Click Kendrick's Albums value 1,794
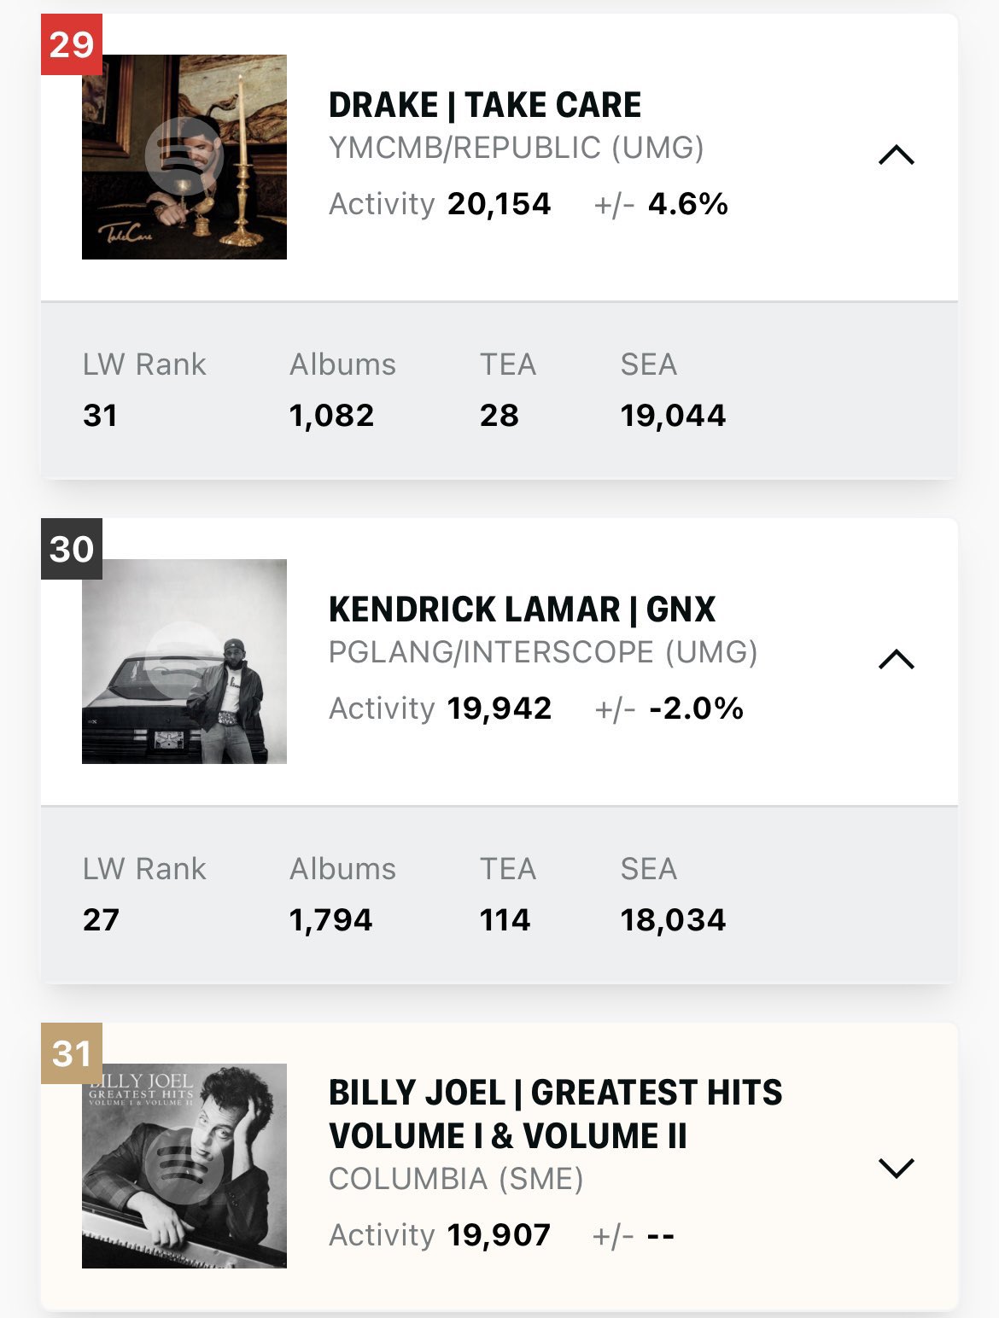This screenshot has width=999, height=1318. (330, 920)
